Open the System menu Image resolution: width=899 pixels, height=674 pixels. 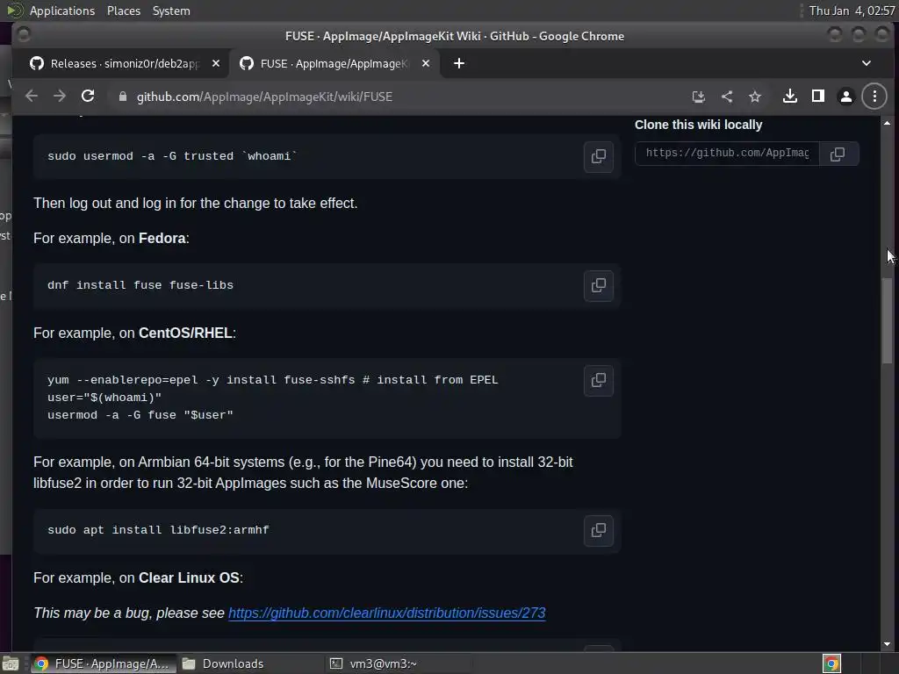pos(171,11)
